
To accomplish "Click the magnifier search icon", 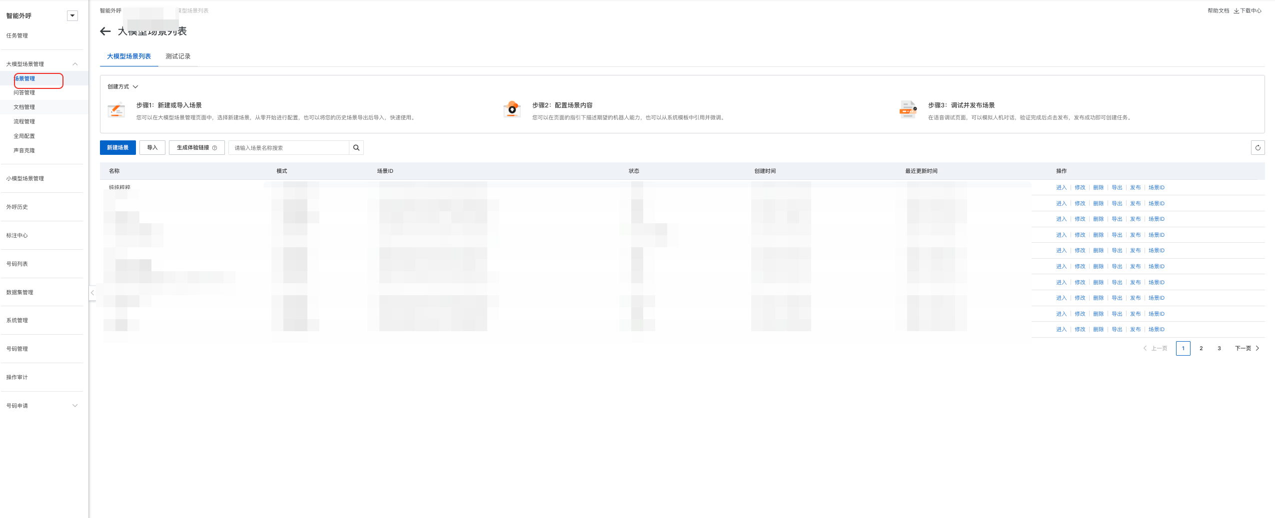I will point(356,148).
